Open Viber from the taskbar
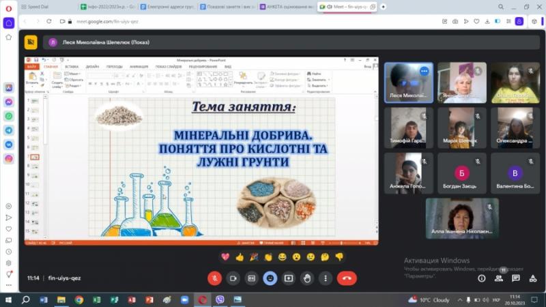Image resolution: width=546 pixels, height=307 pixels. point(220,299)
